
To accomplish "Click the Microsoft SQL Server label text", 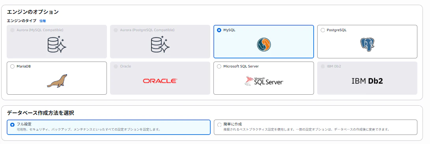I will pyautogui.click(x=241, y=66).
